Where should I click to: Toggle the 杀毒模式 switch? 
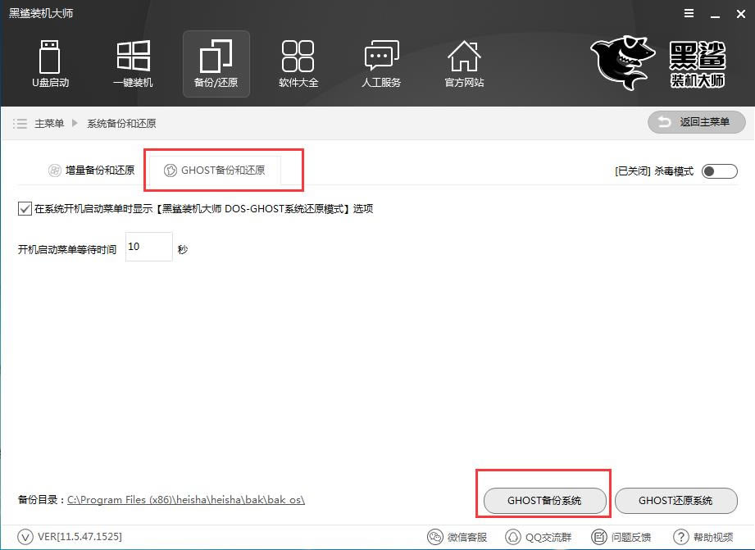720,171
